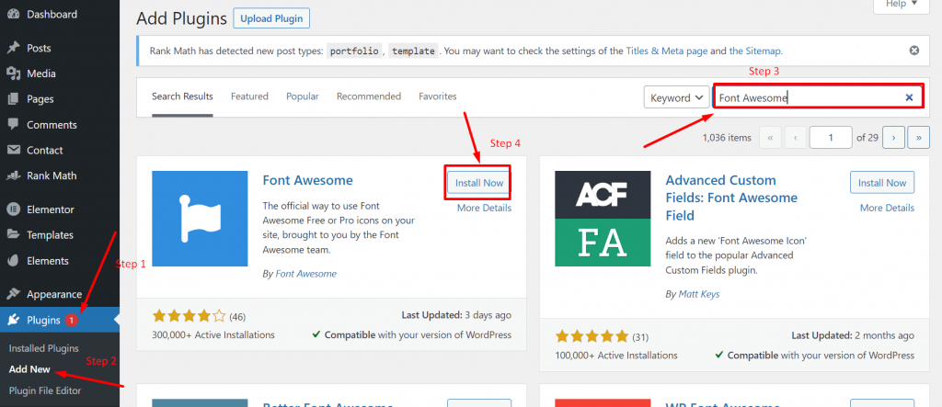Viewport: 942px width, 407px height.
Task: Click Font Awesome four-star rating
Action: pyautogui.click(x=189, y=316)
